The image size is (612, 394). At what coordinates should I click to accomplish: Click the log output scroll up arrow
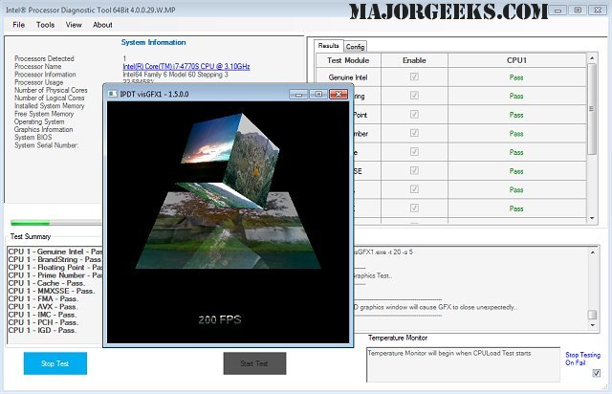click(x=593, y=252)
